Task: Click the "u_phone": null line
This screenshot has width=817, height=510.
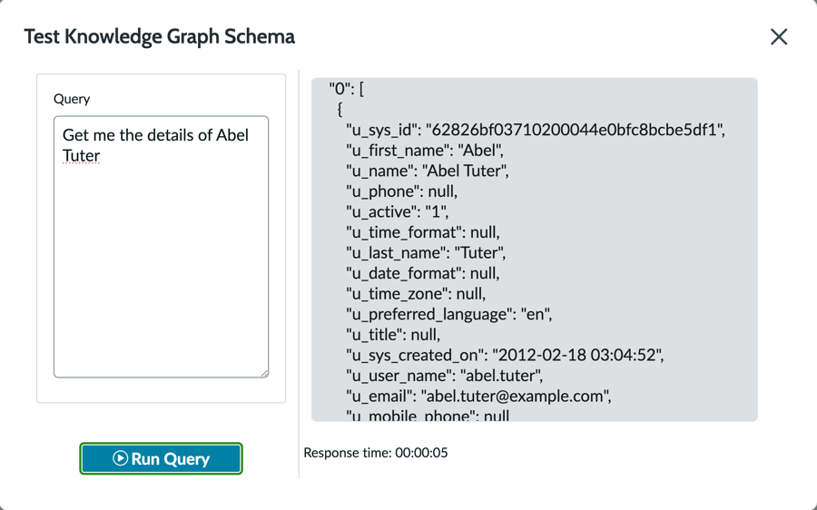Action: pyautogui.click(x=402, y=191)
